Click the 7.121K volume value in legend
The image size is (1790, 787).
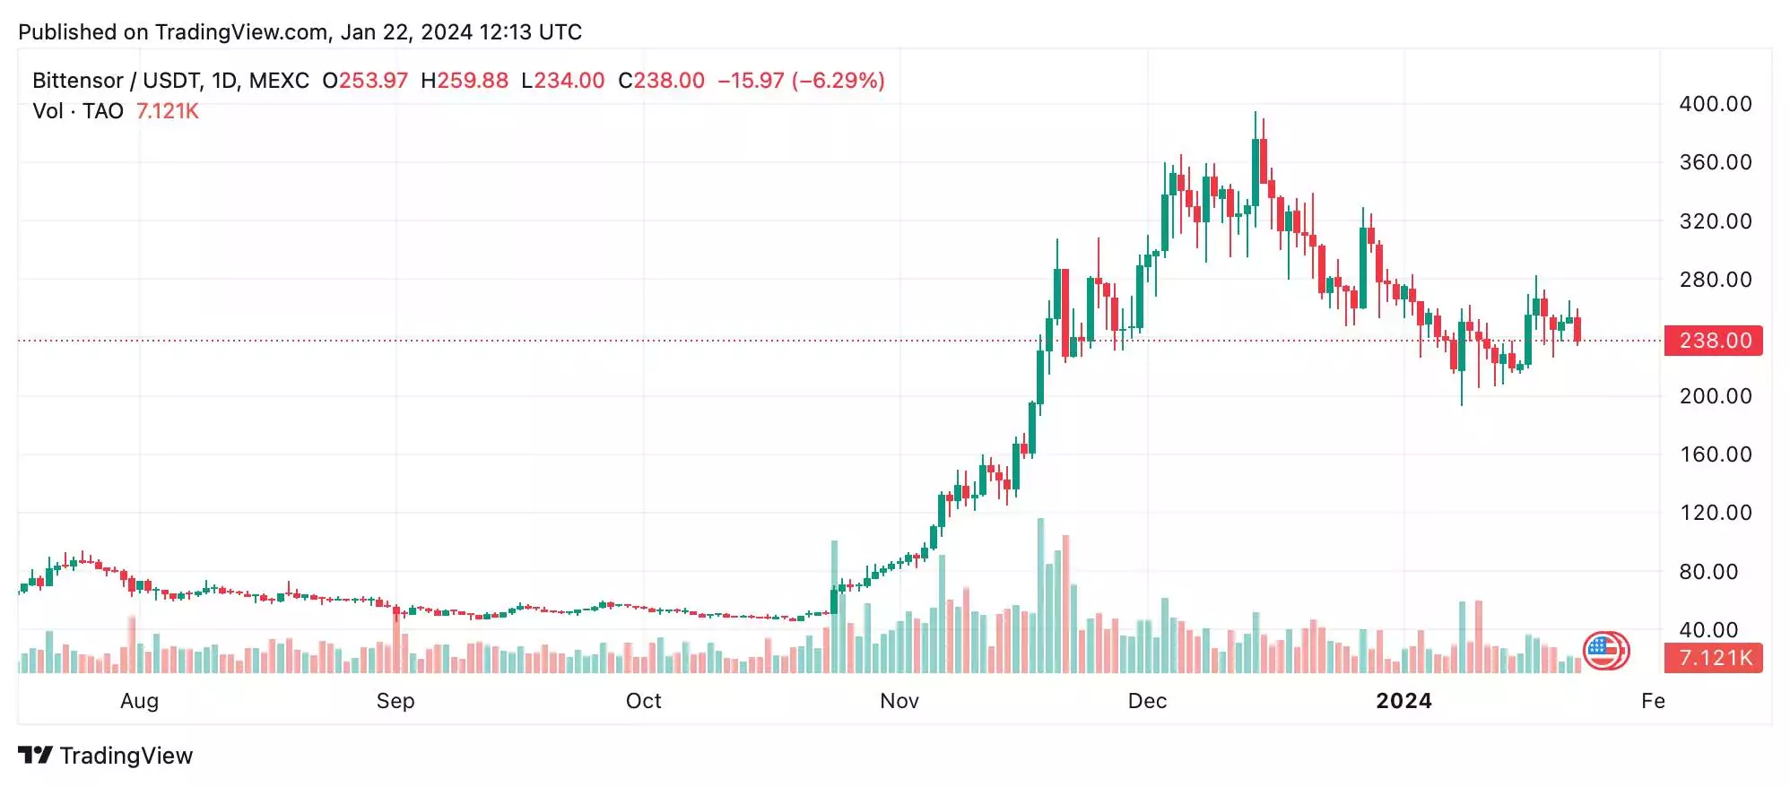pos(168,111)
